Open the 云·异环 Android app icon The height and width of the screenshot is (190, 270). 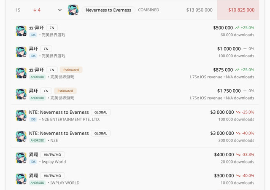pos(21,73)
